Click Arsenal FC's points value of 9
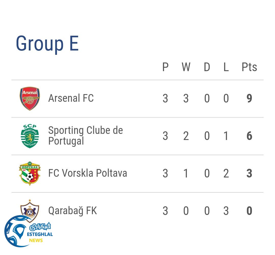The image size is (275, 255). click(249, 99)
